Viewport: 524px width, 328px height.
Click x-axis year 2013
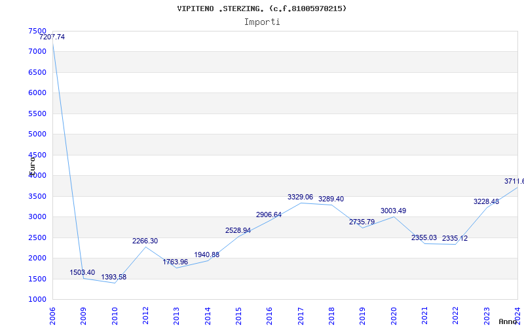tap(176, 316)
